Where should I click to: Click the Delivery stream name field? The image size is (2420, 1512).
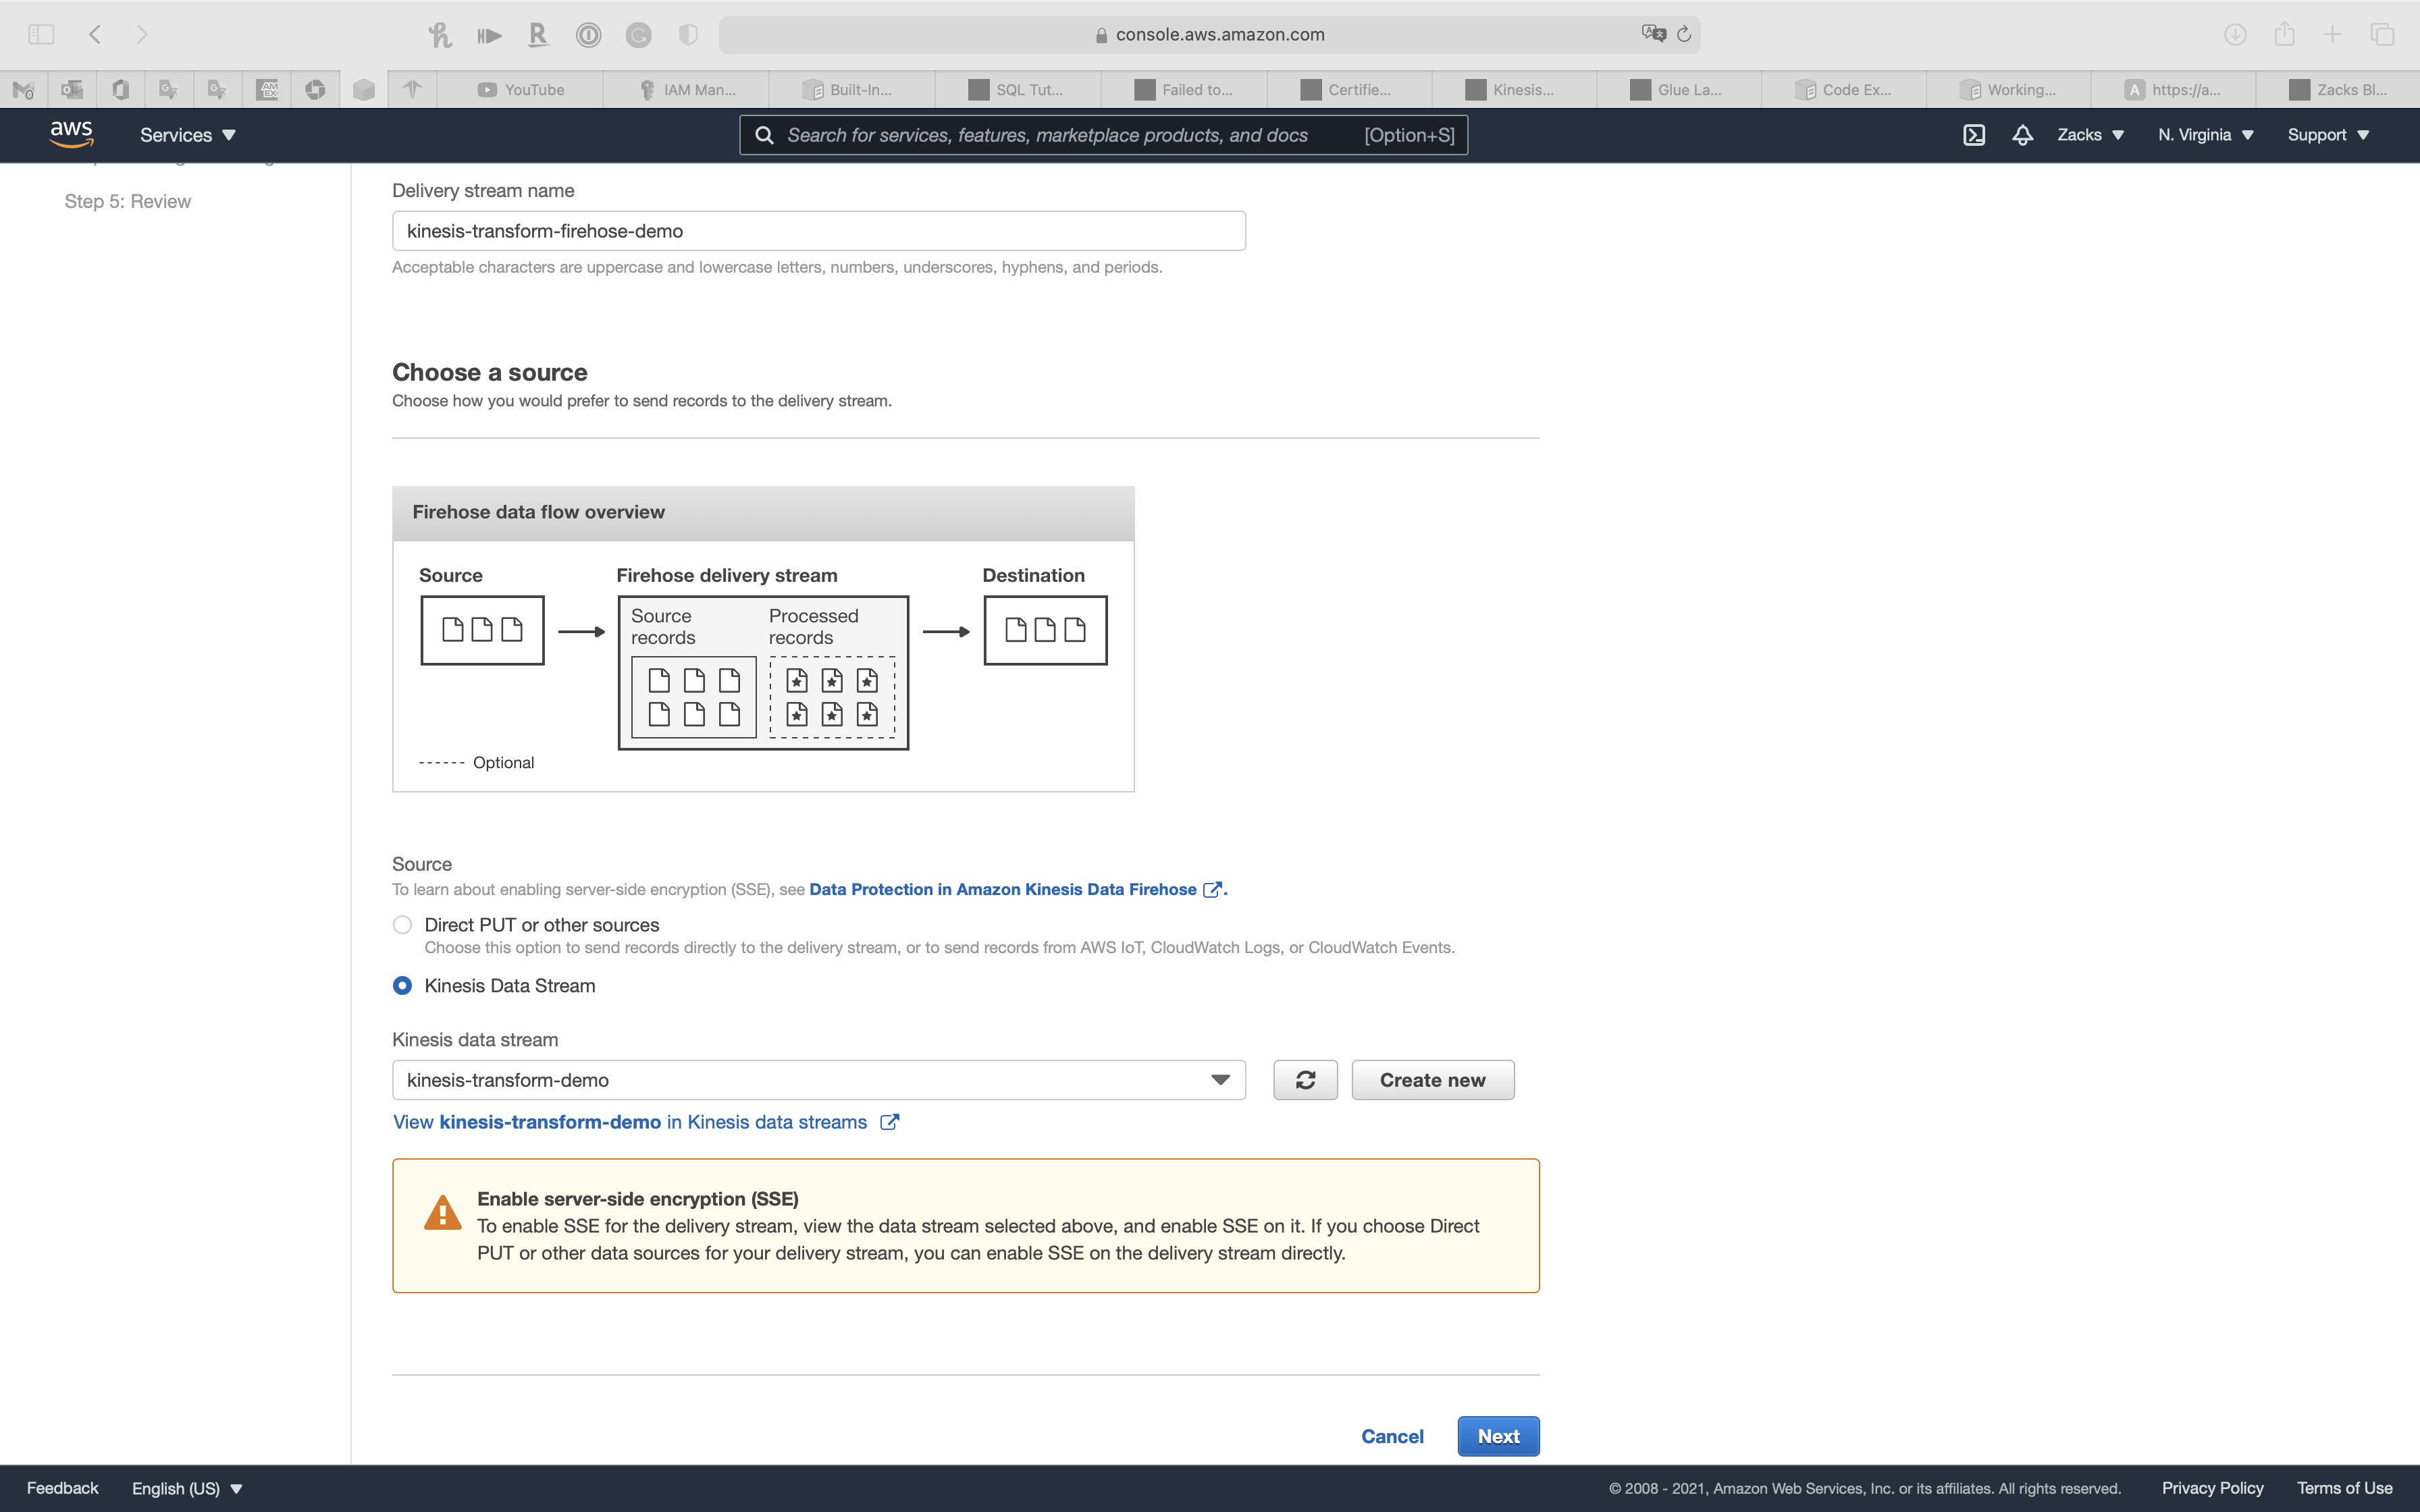(x=818, y=231)
